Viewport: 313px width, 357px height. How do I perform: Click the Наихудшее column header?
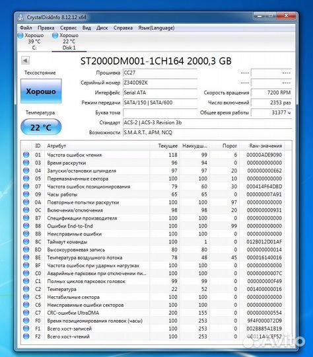(x=195, y=145)
